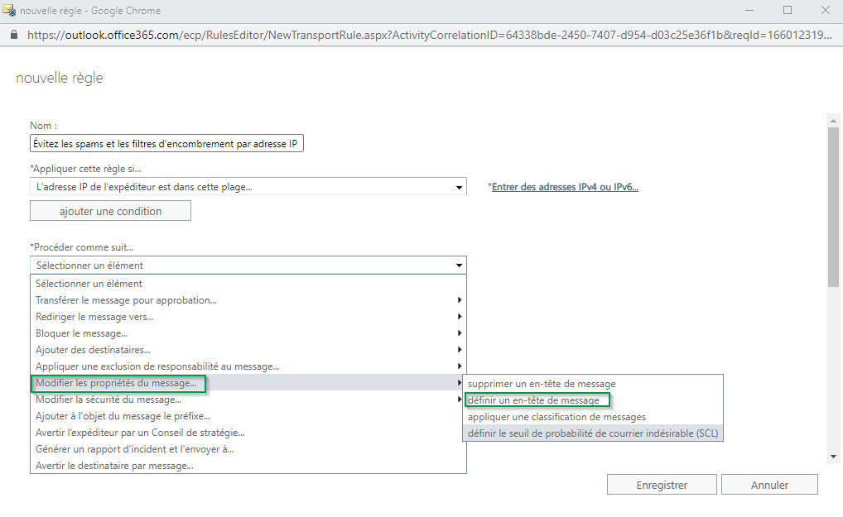Choose 'Bloquer le message...' from list
Image resolution: width=843 pixels, height=517 pixels.
(x=82, y=333)
